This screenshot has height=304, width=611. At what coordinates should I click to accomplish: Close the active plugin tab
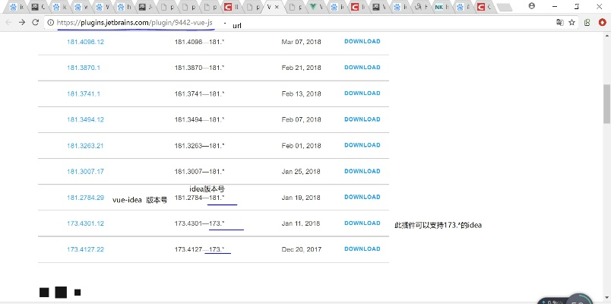[x=277, y=7]
